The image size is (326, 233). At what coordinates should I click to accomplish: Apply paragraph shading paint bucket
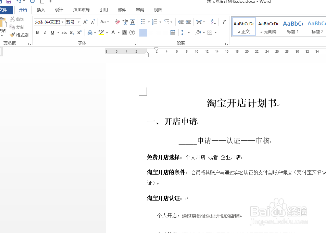(198, 32)
